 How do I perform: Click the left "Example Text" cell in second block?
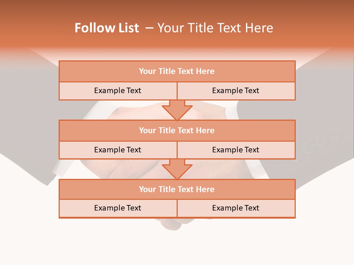tap(118, 150)
